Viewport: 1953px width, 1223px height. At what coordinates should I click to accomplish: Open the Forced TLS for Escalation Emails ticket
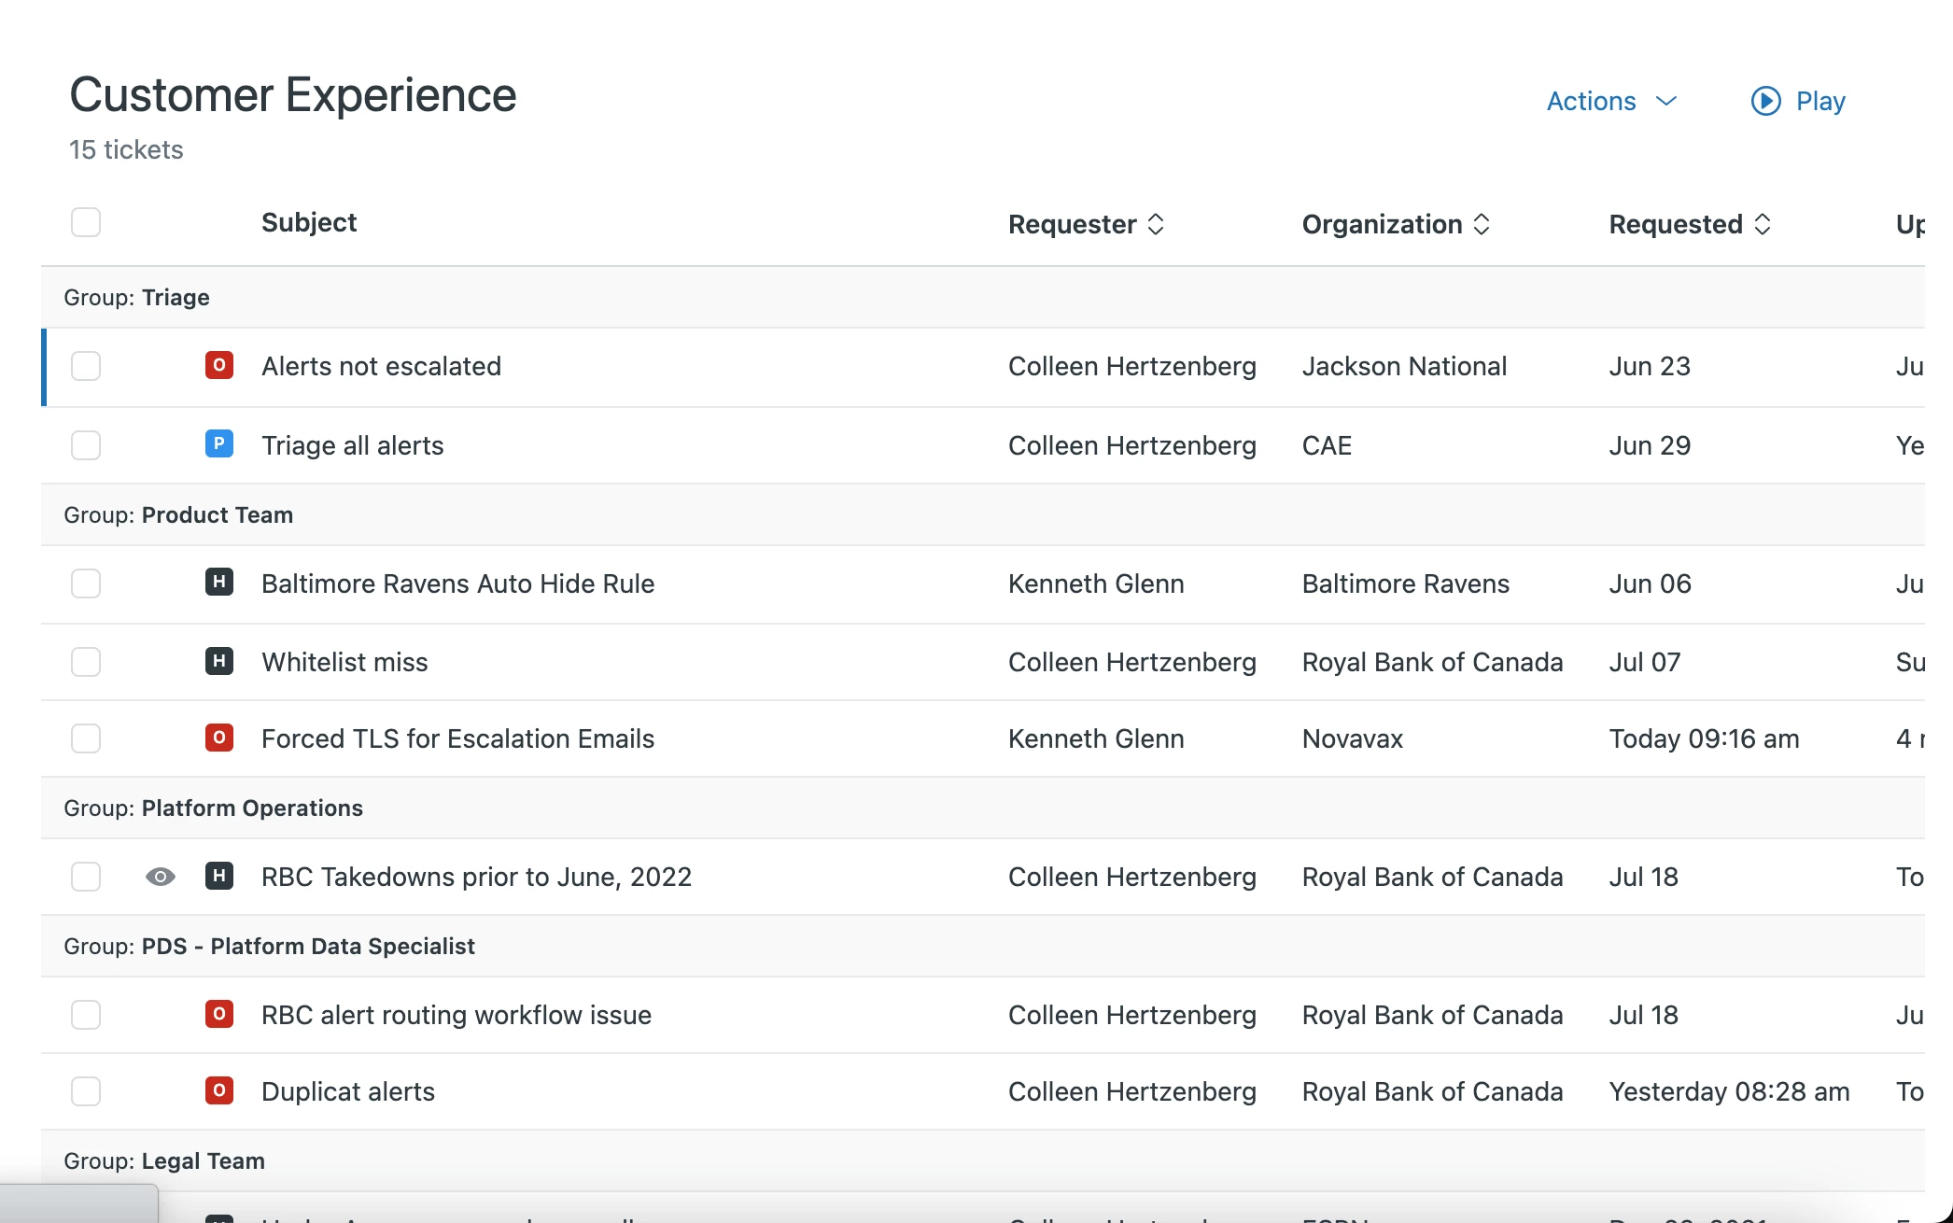[457, 738]
